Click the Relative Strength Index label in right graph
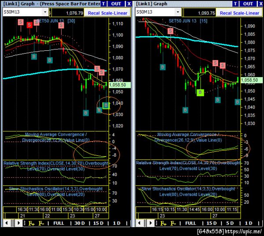 click(x=188, y=165)
